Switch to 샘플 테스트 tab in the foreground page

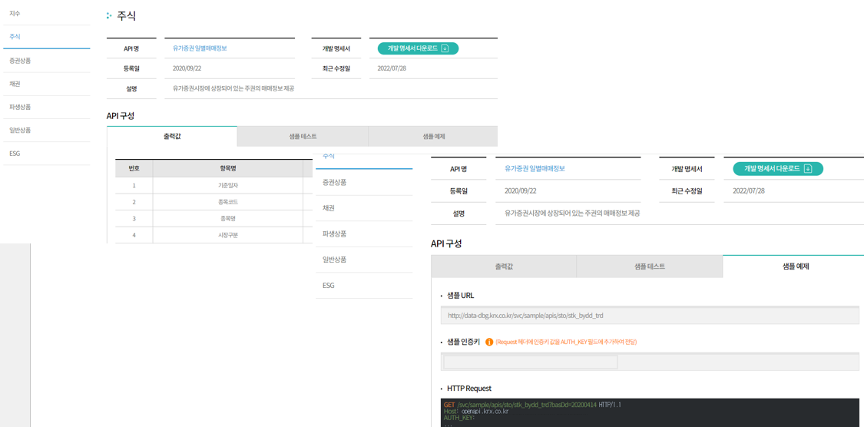point(650,266)
